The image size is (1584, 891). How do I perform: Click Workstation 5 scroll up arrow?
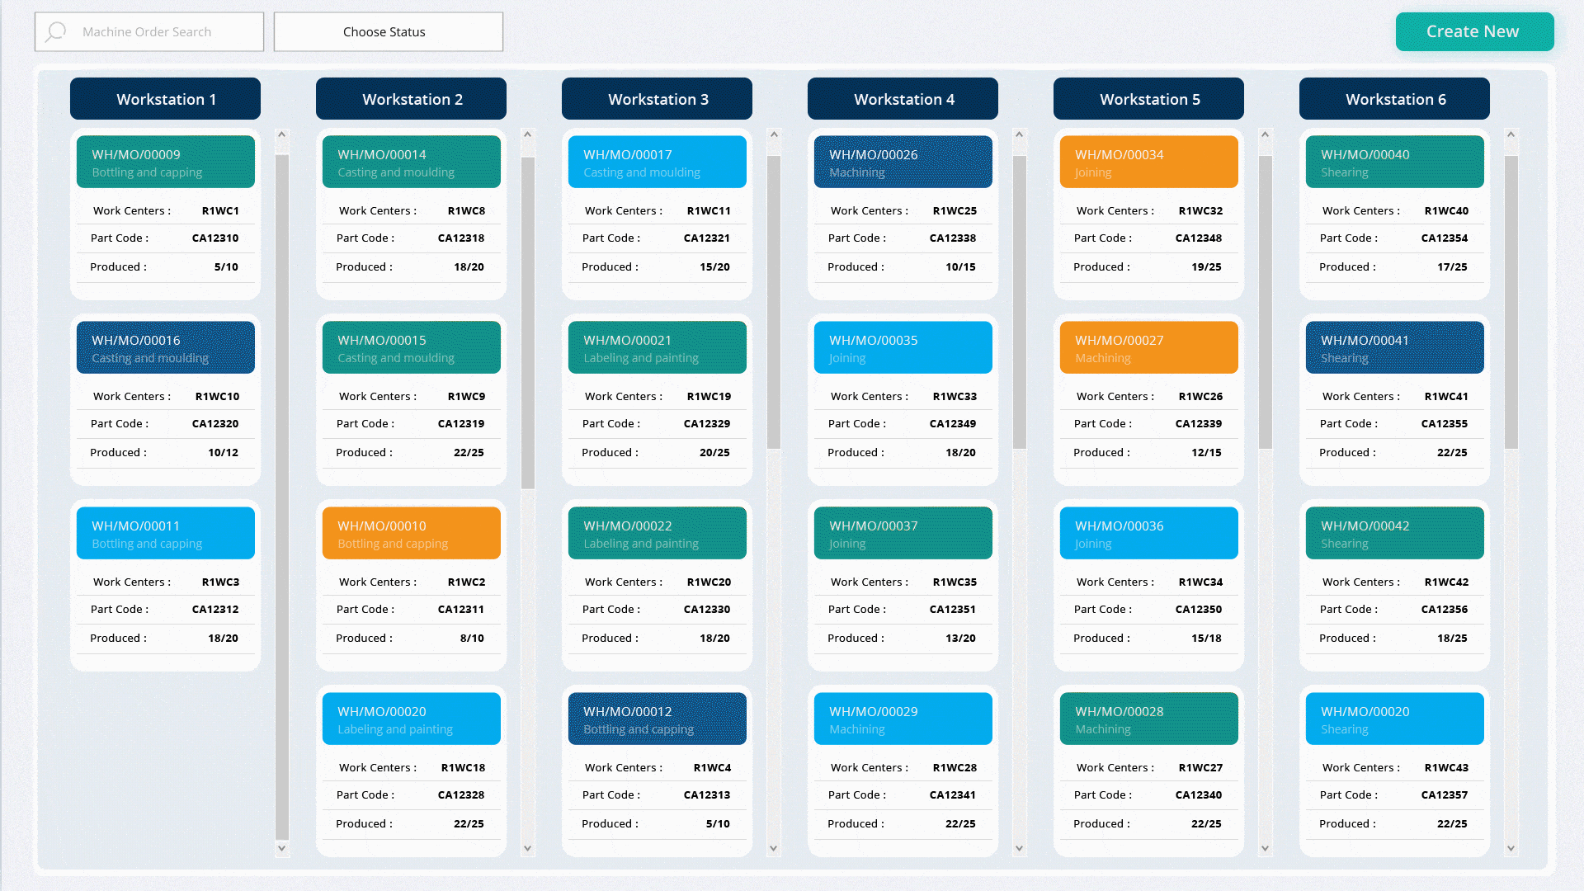[1266, 134]
